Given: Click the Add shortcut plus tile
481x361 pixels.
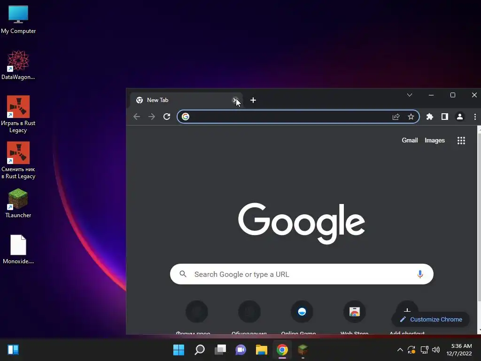Looking at the screenshot, I should click(x=407, y=307).
